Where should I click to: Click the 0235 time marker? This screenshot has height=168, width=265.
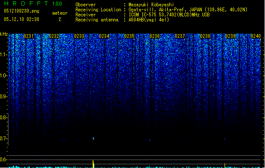coord(129,36)
